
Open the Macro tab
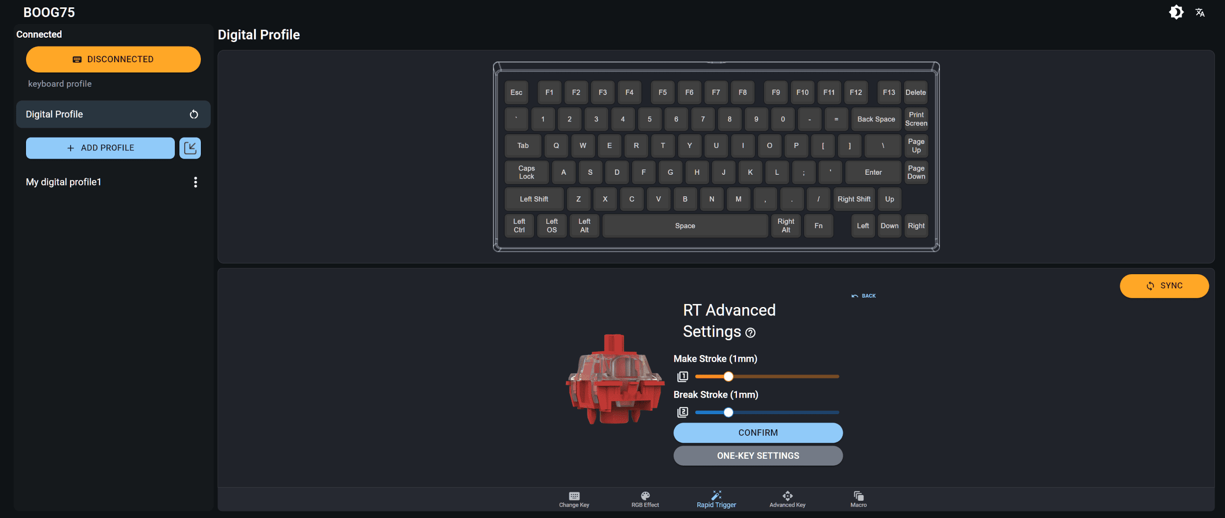[858, 499]
